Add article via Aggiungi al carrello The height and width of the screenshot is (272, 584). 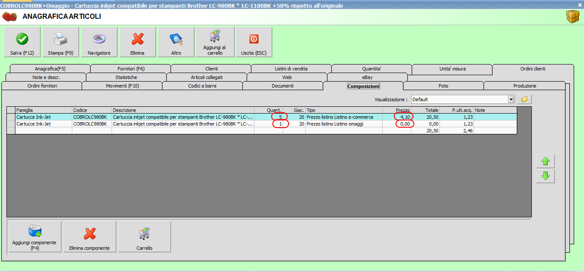pyautogui.click(x=215, y=42)
